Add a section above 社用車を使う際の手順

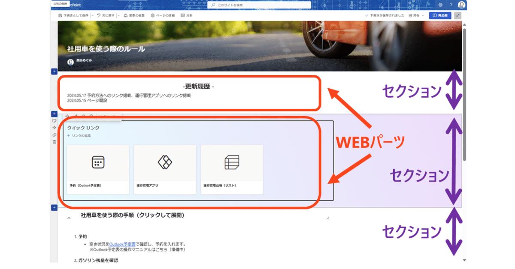tap(54, 208)
